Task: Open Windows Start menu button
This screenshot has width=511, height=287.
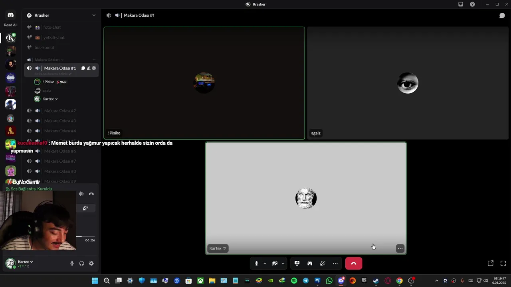Action: click(95, 281)
